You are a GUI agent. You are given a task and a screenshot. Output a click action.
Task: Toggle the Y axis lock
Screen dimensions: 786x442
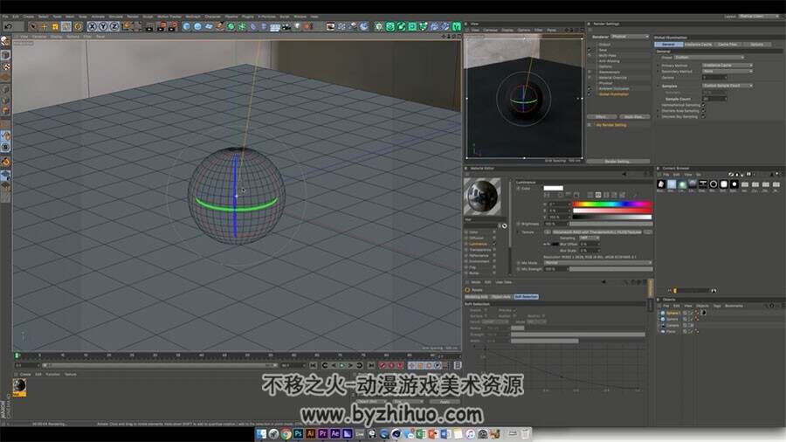tap(103, 26)
